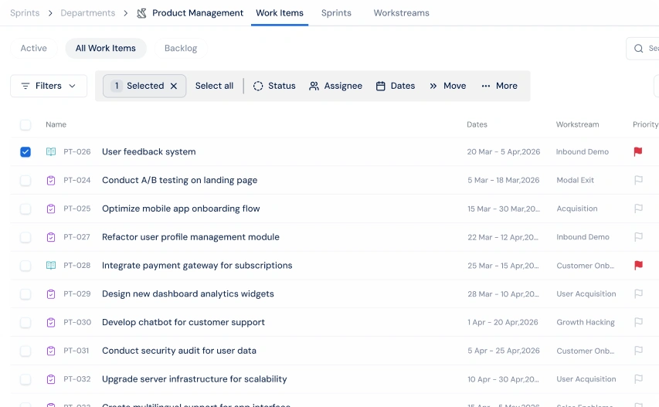The height and width of the screenshot is (407, 659).
Task: Check the PT-030 checkbox
Action: click(x=25, y=323)
